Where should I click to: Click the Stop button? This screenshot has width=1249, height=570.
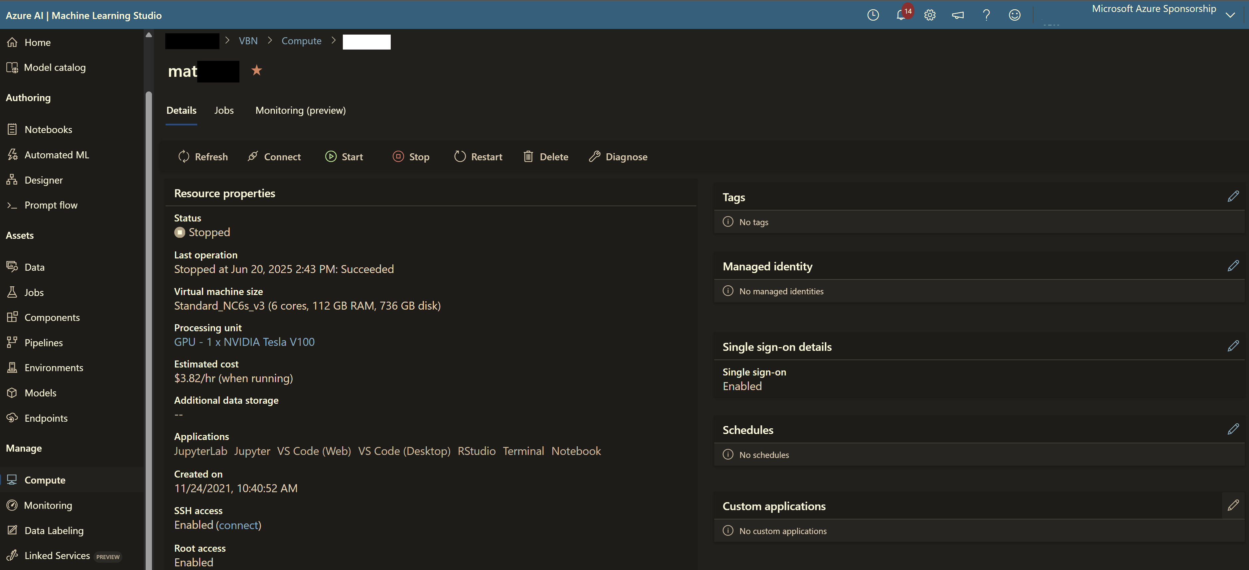pos(411,157)
